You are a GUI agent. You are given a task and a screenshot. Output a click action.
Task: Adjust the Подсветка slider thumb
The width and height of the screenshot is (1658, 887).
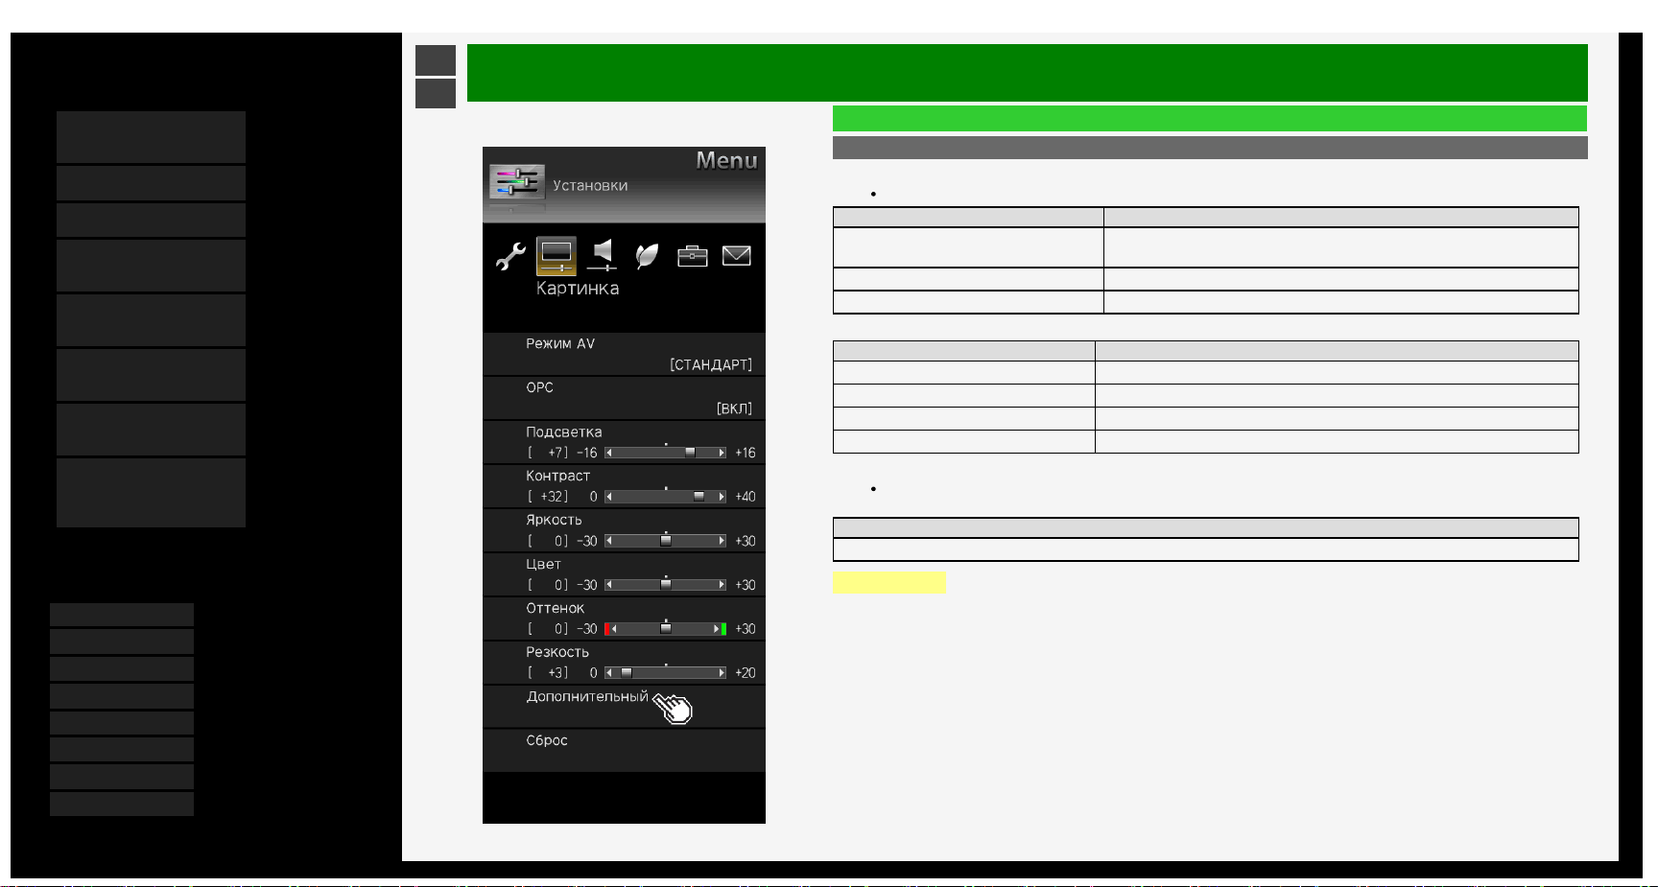(x=690, y=453)
